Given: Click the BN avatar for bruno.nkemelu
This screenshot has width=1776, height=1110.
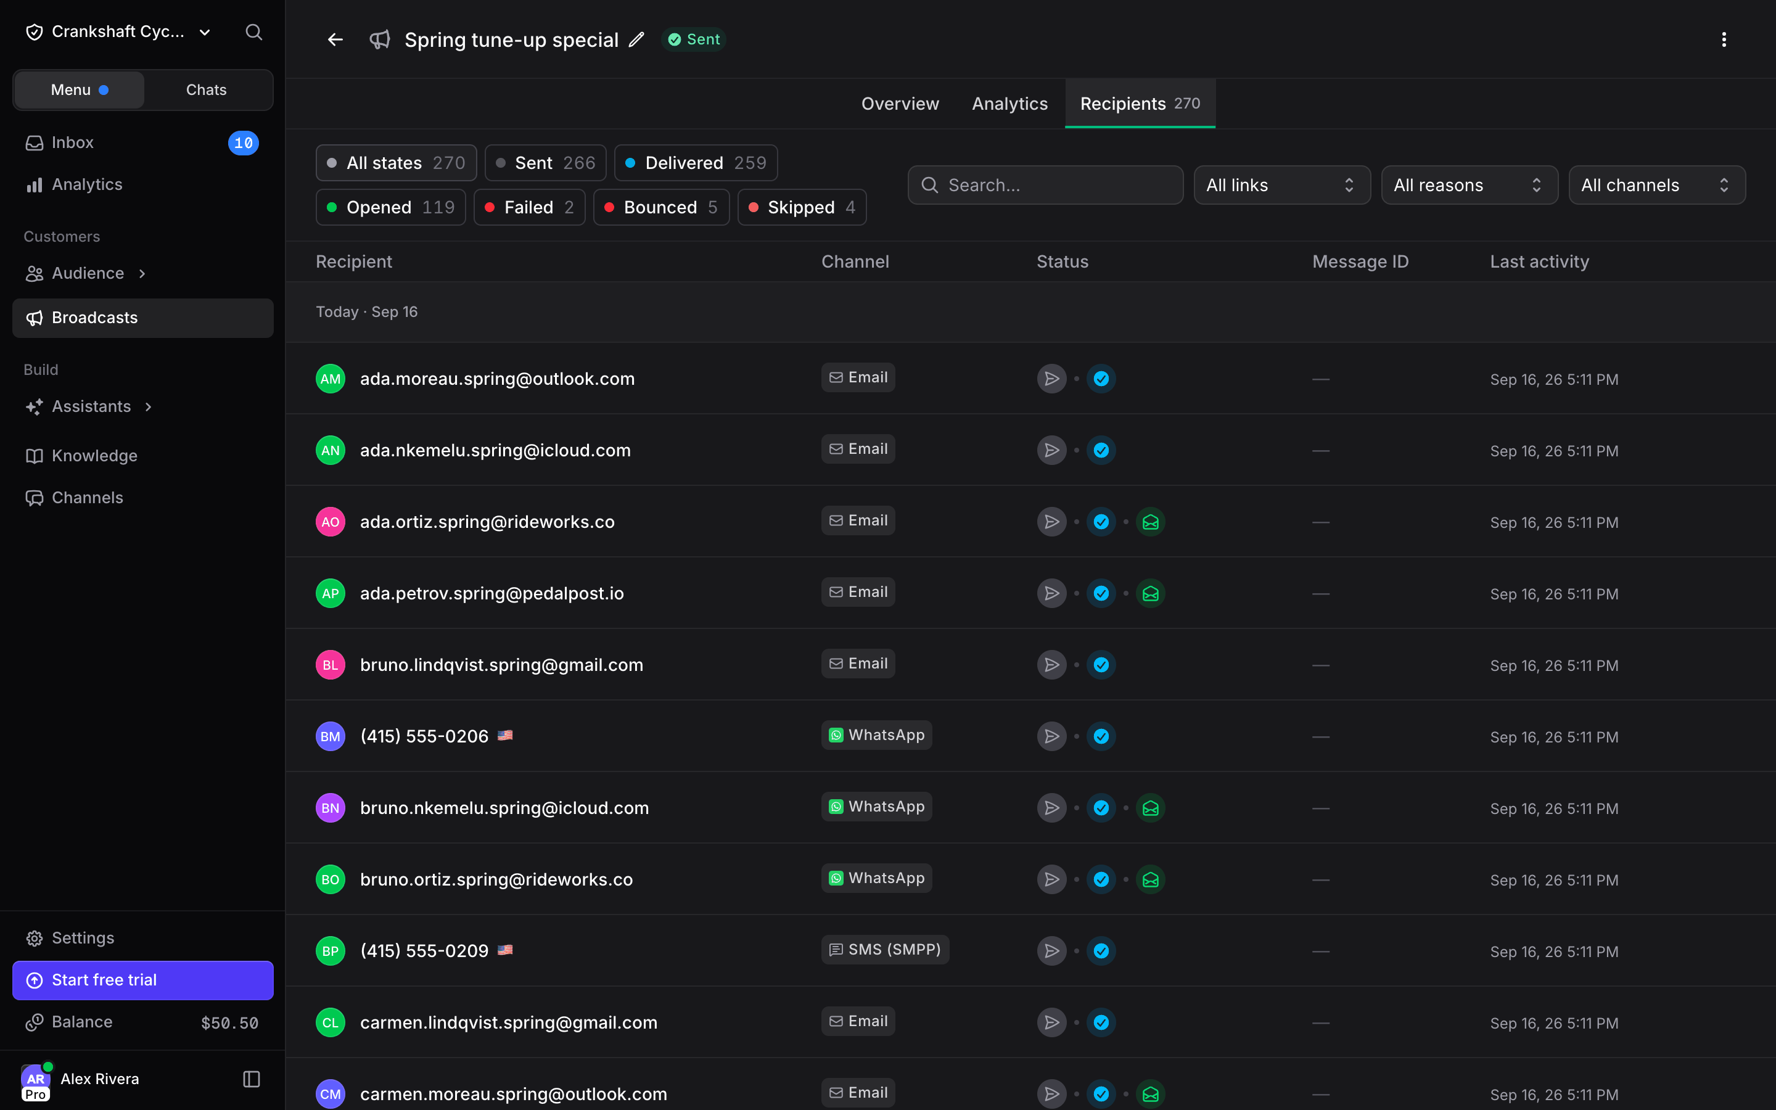Looking at the screenshot, I should (x=331, y=808).
